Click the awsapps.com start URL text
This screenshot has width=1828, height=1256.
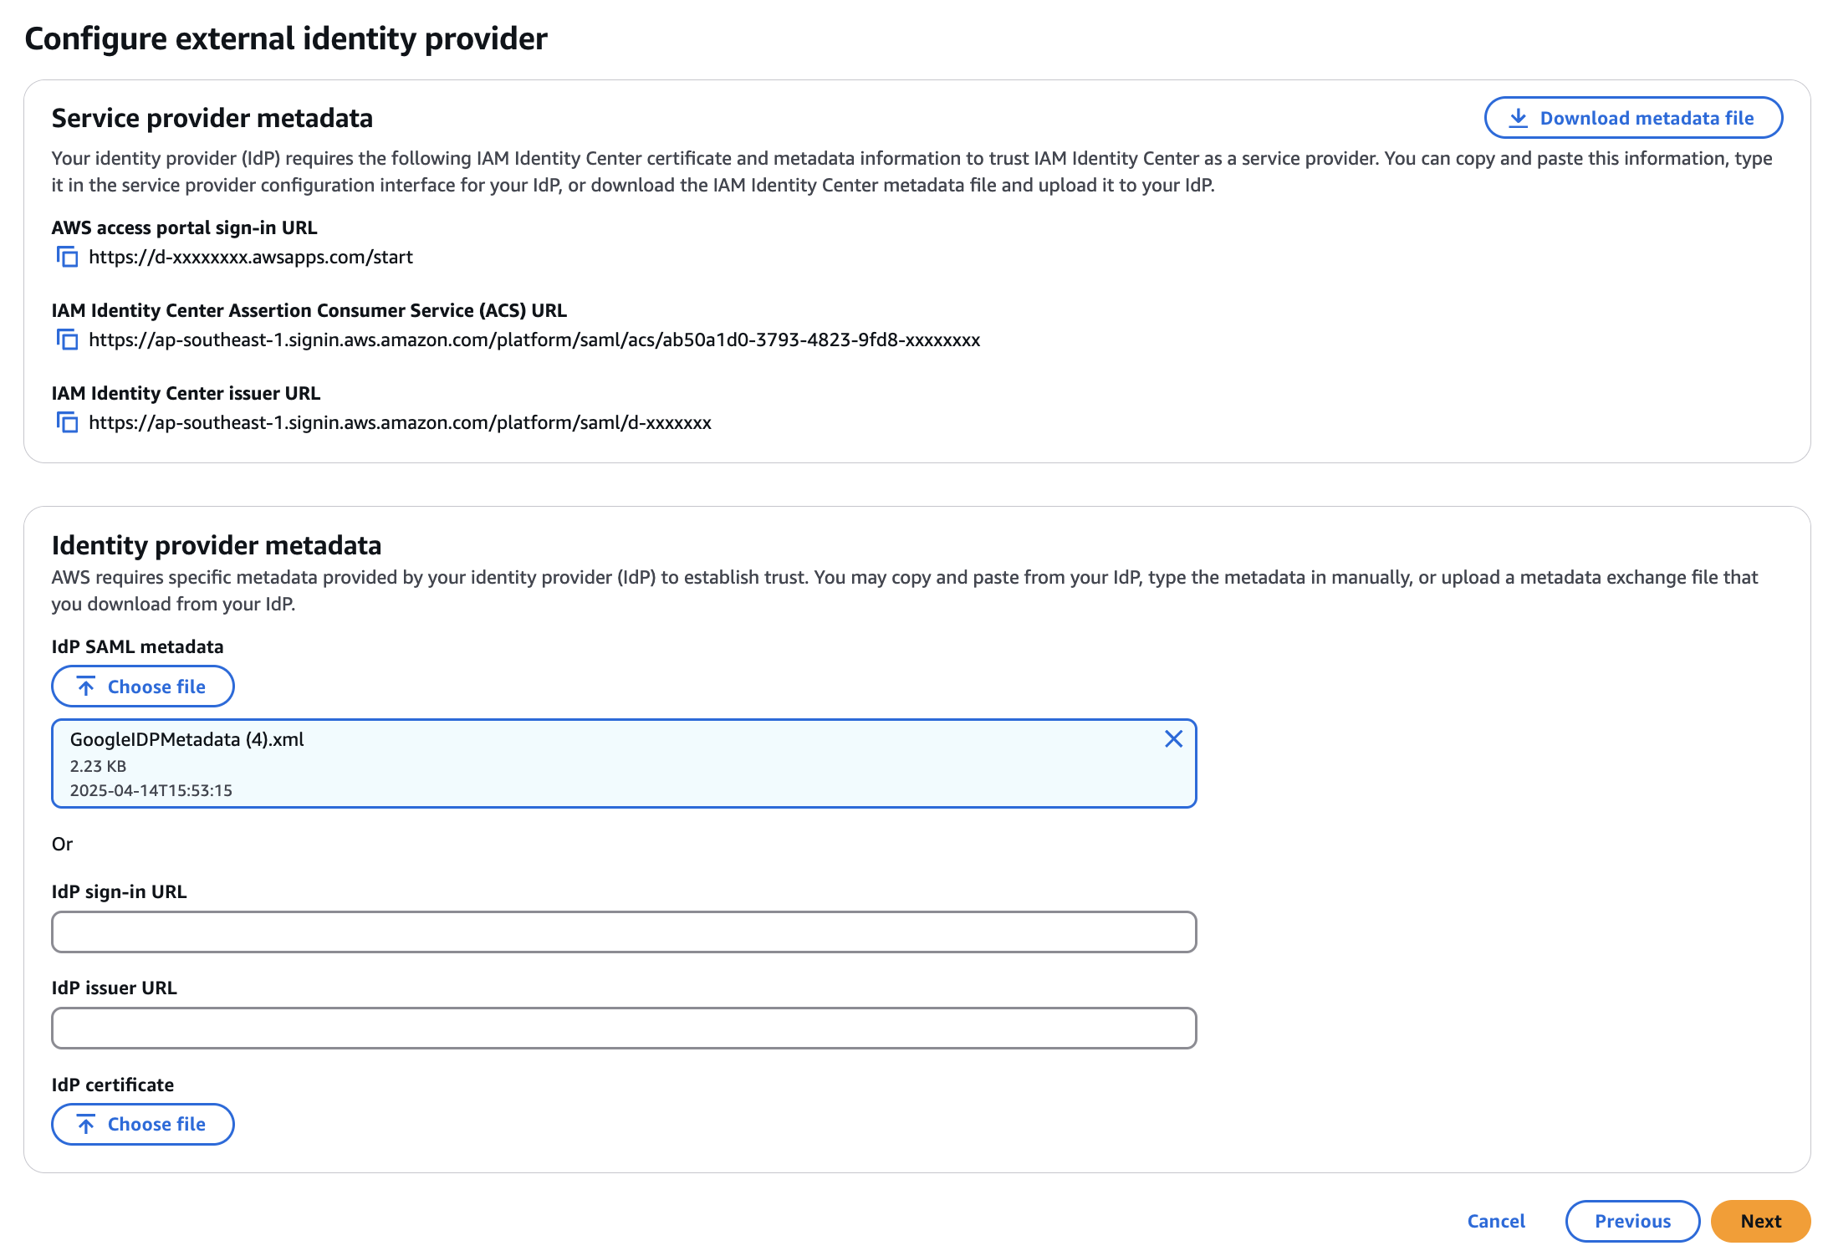tap(251, 257)
